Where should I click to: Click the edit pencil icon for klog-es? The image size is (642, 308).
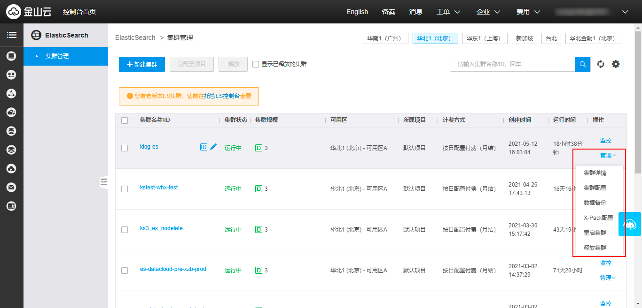(213, 147)
